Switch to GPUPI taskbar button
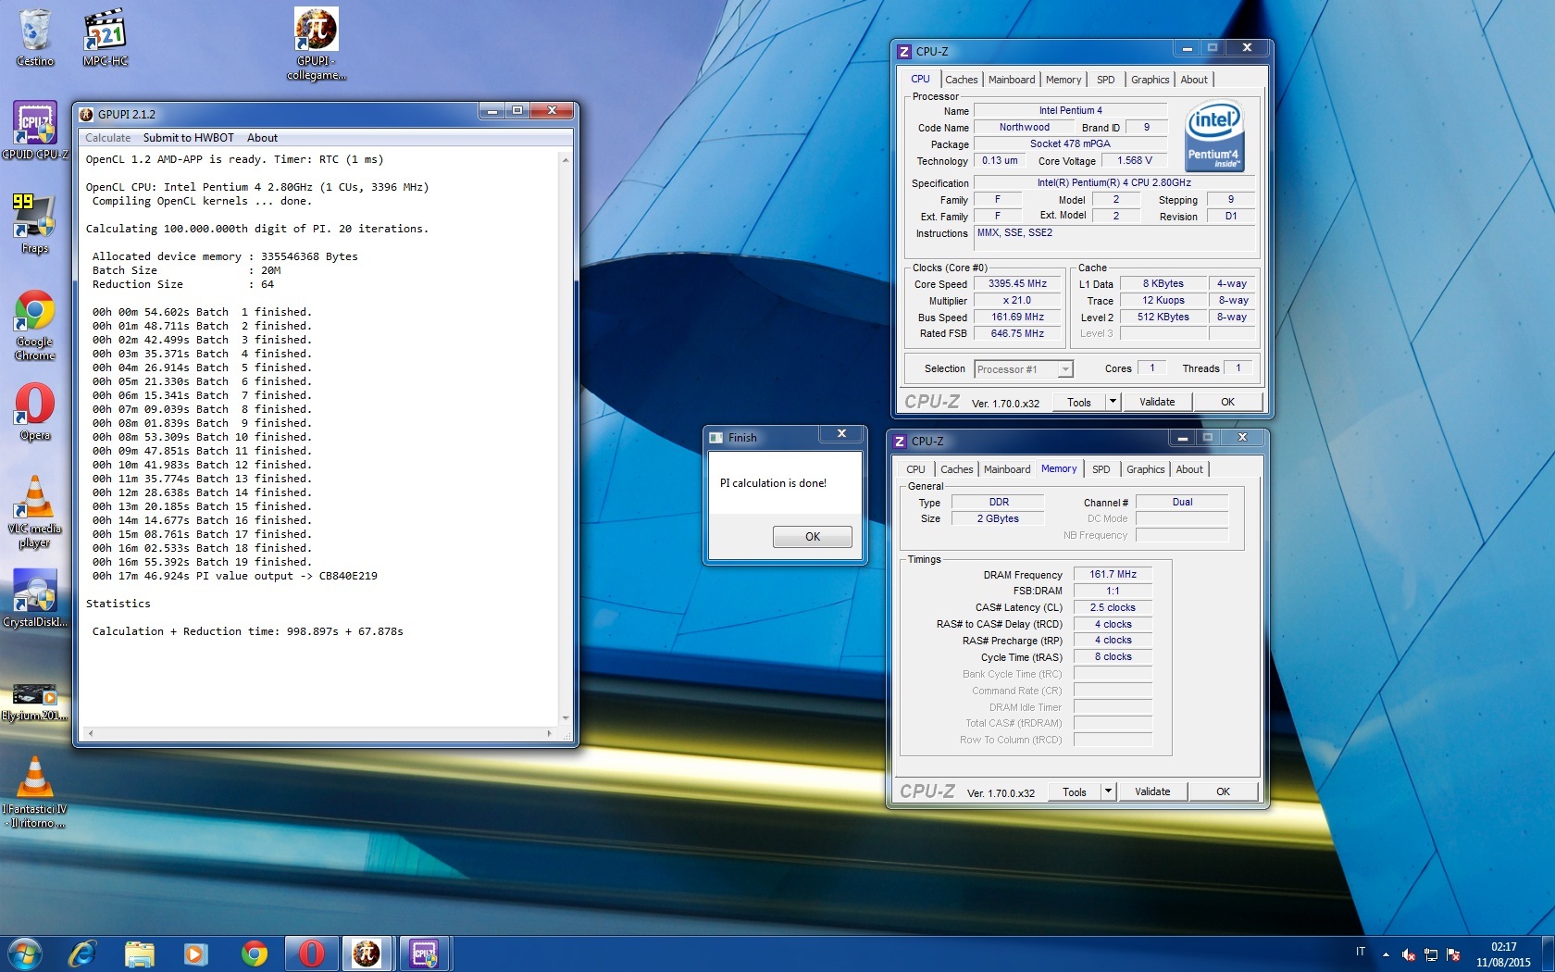Screen dimensions: 1555x972 [367, 953]
